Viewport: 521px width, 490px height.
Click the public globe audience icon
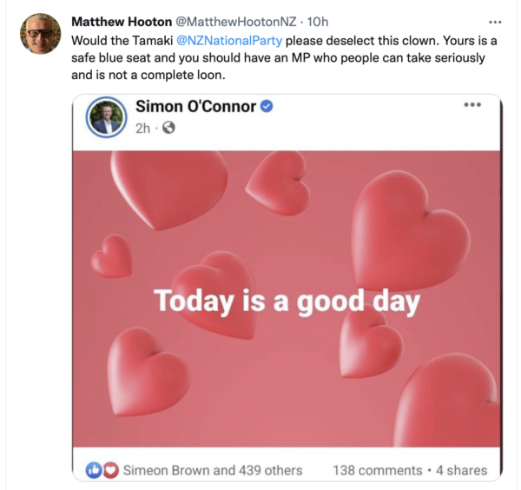(x=168, y=128)
